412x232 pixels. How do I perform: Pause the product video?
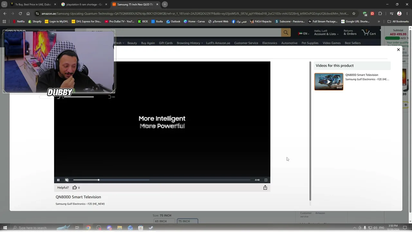pyautogui.click(x=58, y=180)
